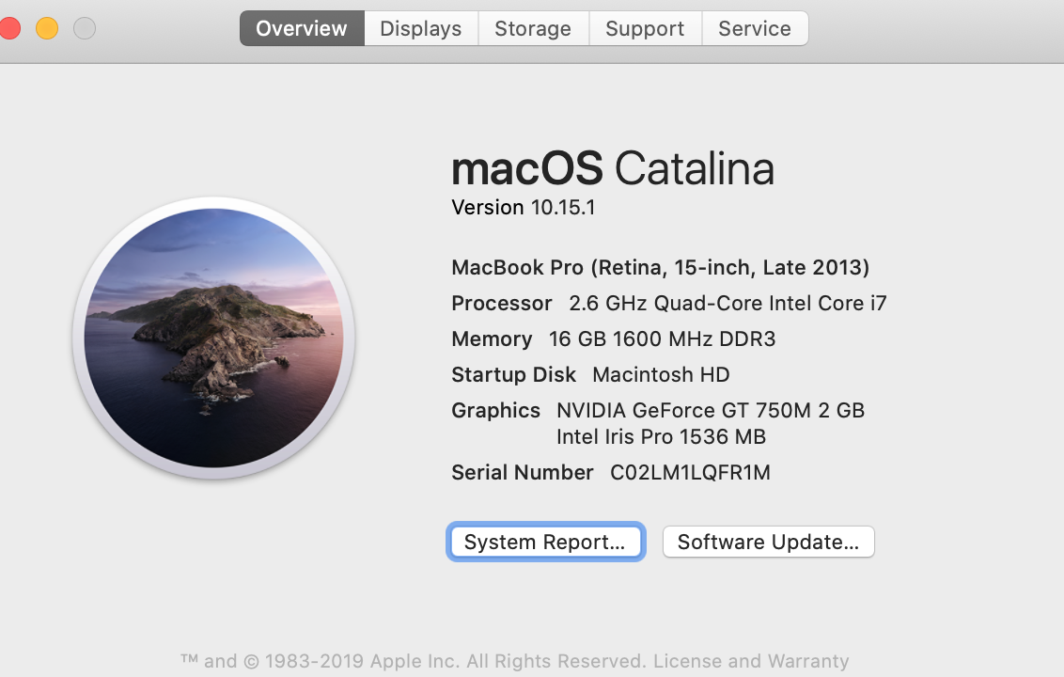Open the Storage tab
Image resolution: width=1064 pixels, height=677 pixels.
pos(532,29)
